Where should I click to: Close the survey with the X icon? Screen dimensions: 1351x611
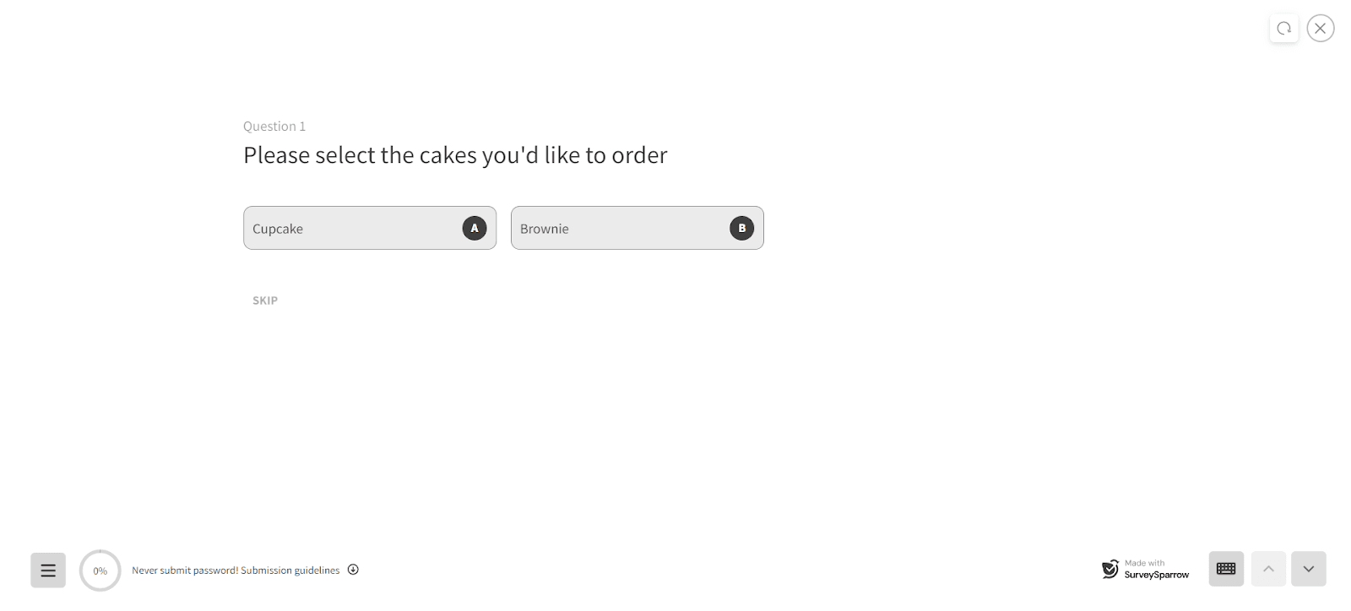[x=1321, y=29]
